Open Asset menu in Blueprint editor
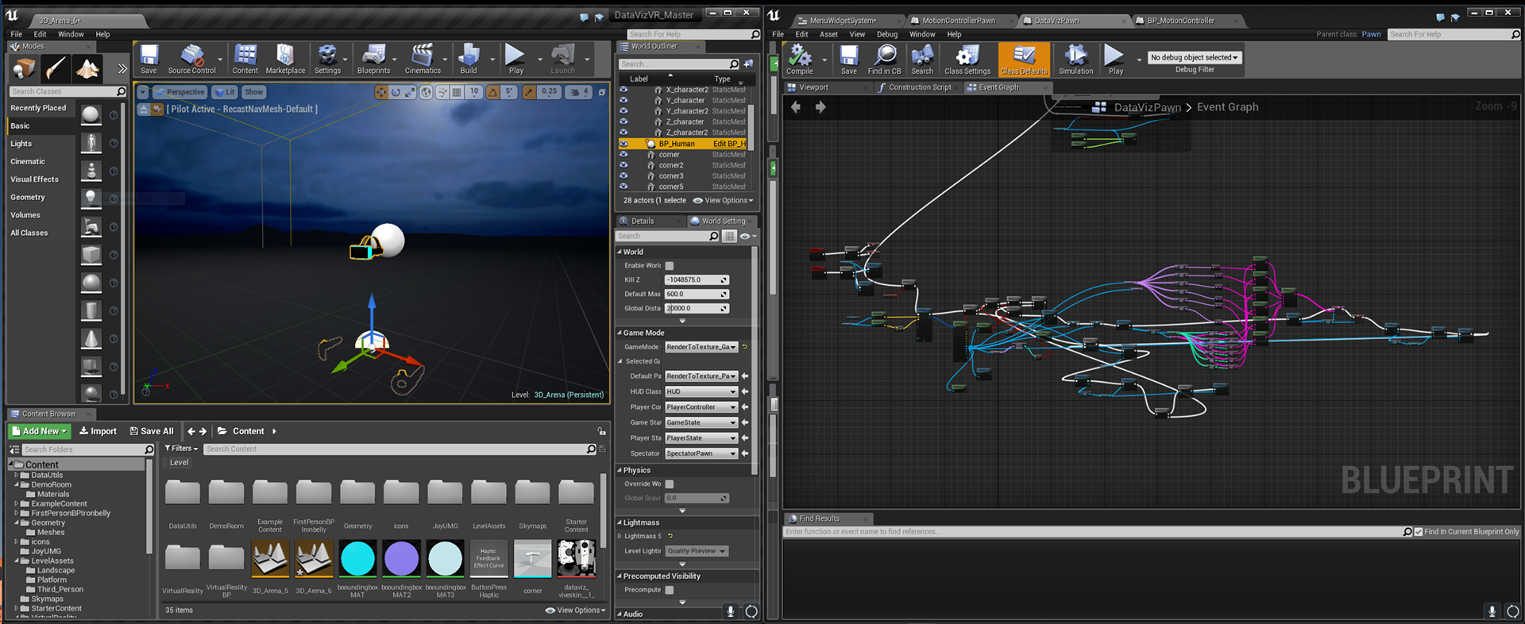Screen dimensions: 1525x624 828,34
